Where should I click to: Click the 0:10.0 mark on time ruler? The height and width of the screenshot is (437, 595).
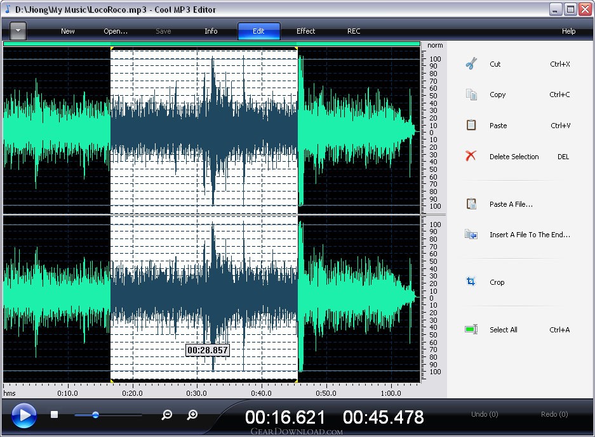tap(67, 393)
